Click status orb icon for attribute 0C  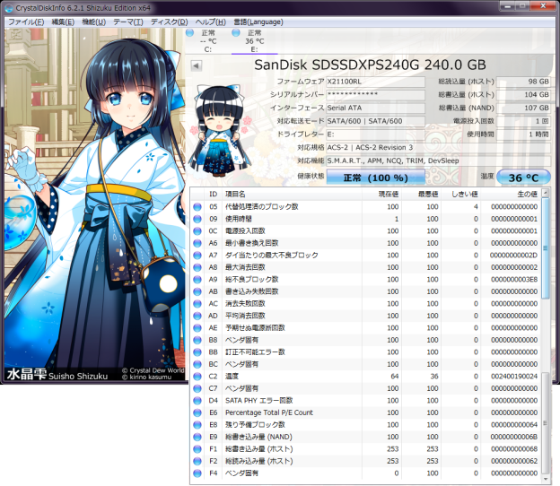coord(197,230)
